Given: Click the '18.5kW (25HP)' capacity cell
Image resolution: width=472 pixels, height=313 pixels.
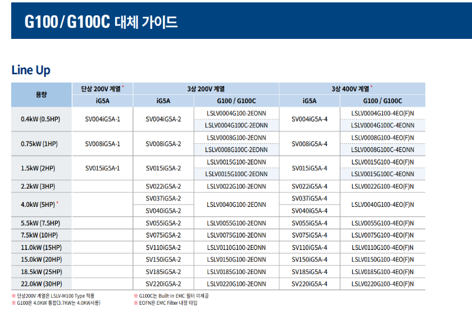Looking at the screenshot, I should 41,272.
